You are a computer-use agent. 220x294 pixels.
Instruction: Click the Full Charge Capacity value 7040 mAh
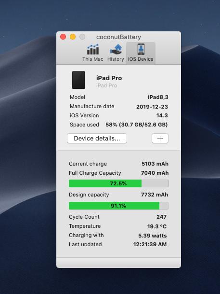[x=155, y=173]
